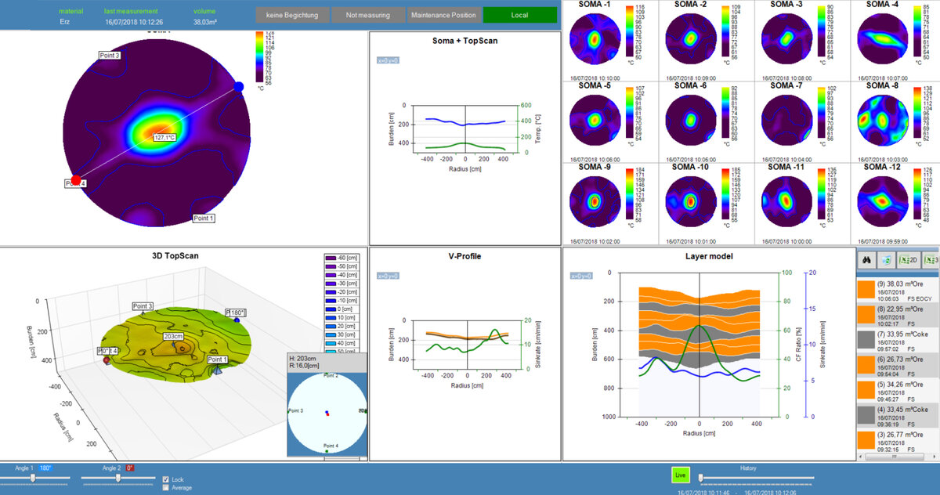
Task: Click the Not measuring button
Action: 368,15
